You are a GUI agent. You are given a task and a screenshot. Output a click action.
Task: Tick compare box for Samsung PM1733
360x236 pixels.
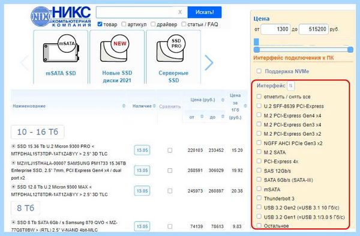tap(170, 171)
